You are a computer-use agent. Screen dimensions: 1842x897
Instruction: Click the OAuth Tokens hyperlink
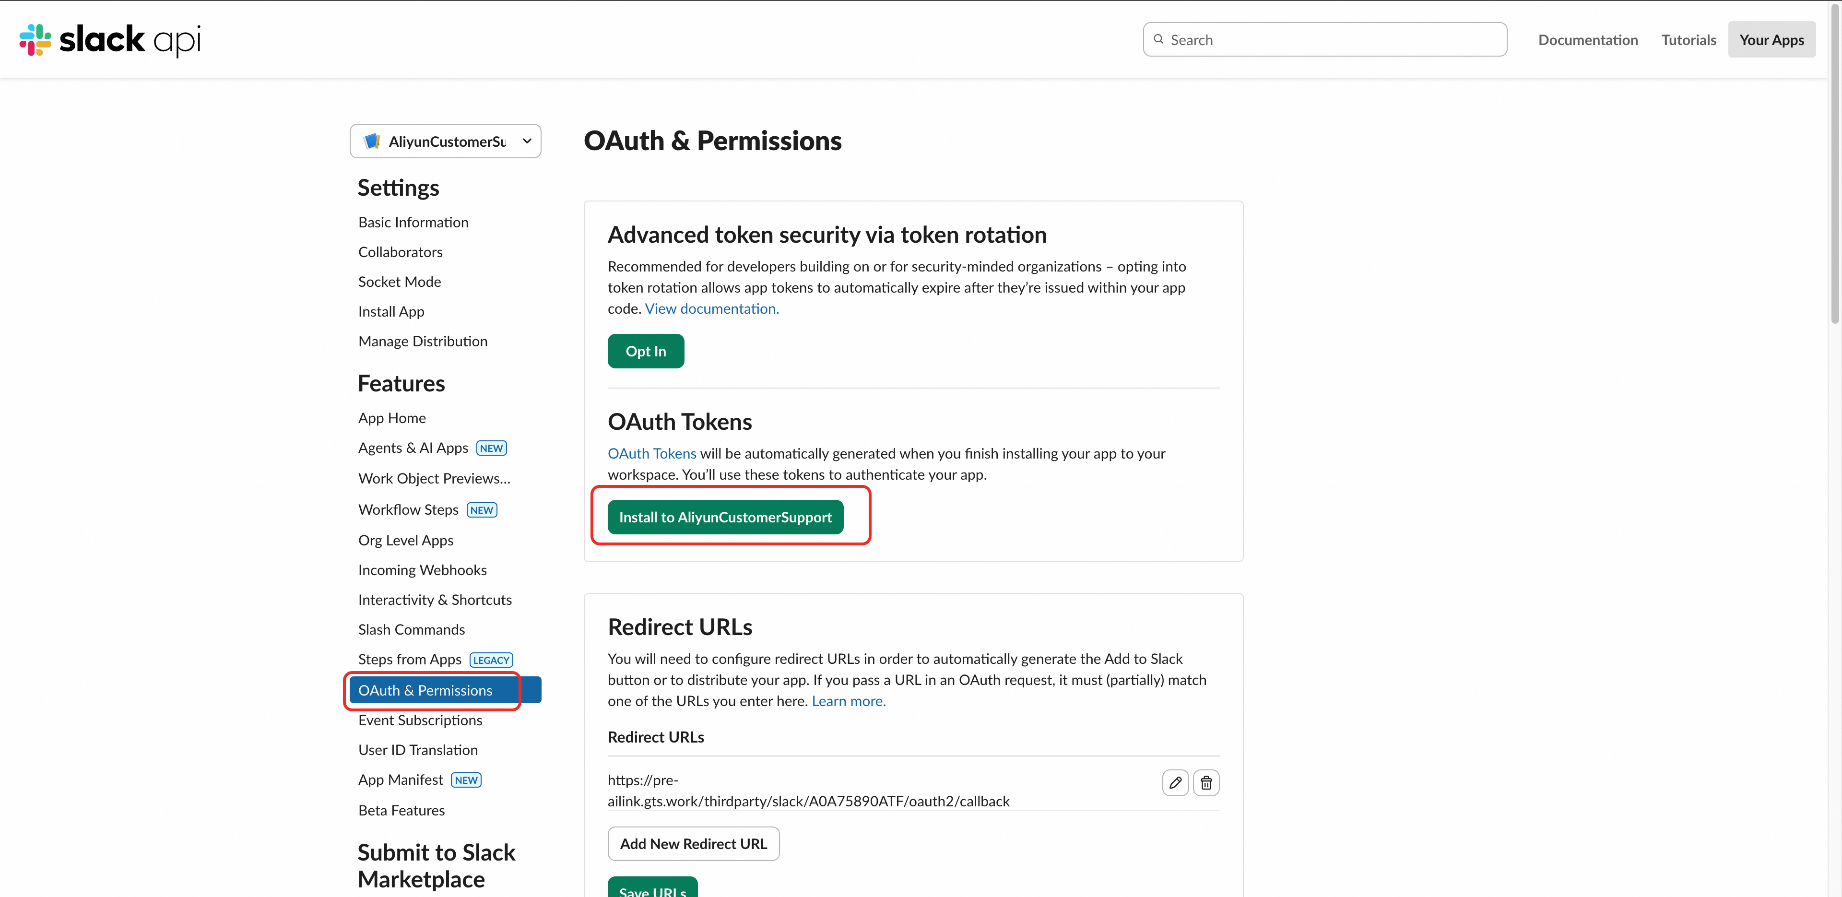(651, 453)
